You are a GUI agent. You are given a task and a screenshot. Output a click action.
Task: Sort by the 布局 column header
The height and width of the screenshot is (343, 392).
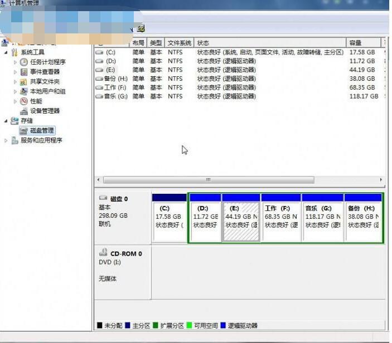pyautogui.click(x=138, y=43)
